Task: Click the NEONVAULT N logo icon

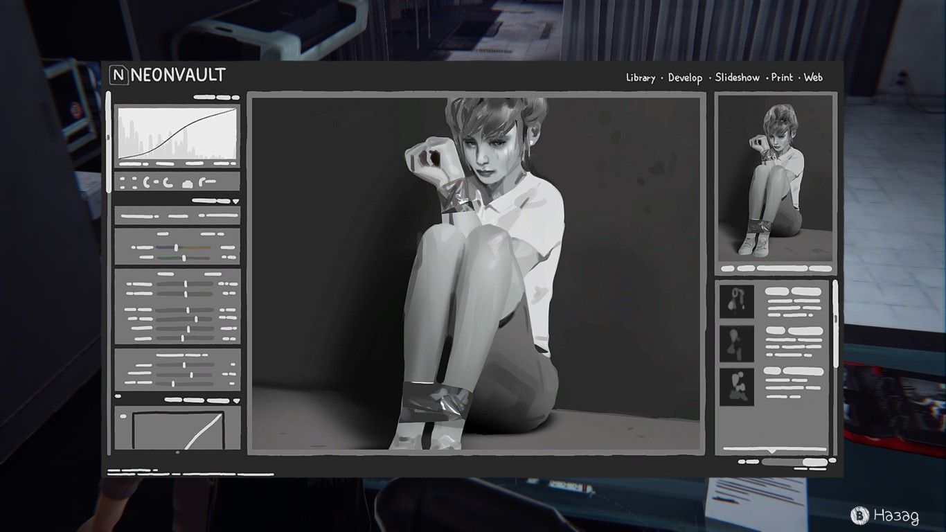Action: (x=119, y=75)
